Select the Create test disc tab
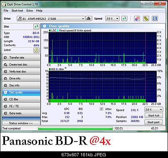The height and width of the screenshot is (158, 168). coord(21,64)
